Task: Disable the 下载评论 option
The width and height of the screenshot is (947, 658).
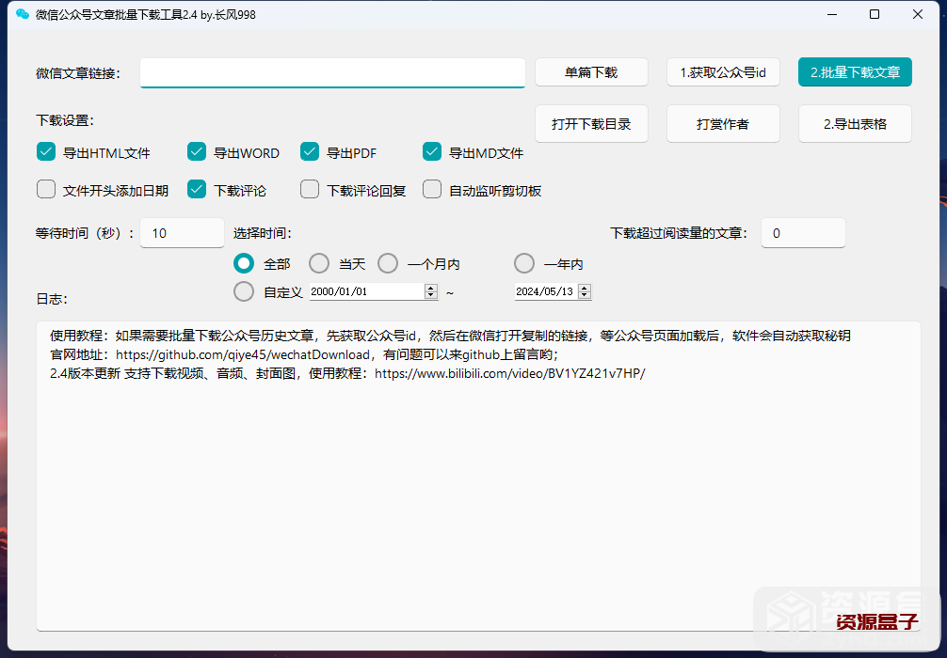Action: (x=196, y=189)
